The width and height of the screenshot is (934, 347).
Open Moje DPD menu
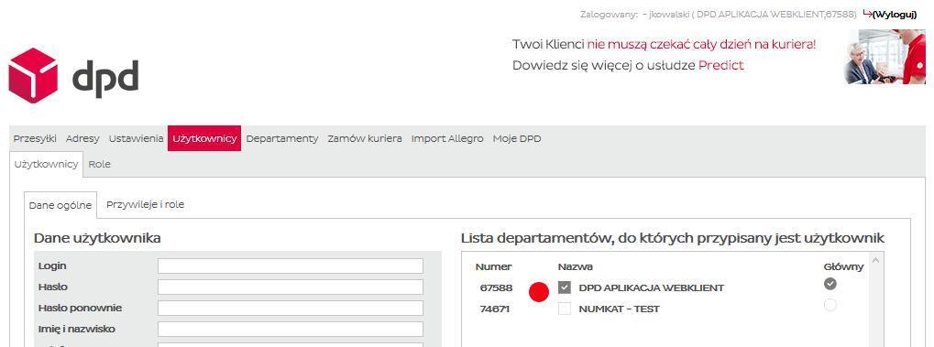(516, 138)
